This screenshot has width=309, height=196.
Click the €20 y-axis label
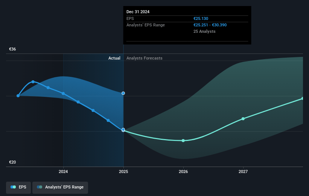click(12, 162)
